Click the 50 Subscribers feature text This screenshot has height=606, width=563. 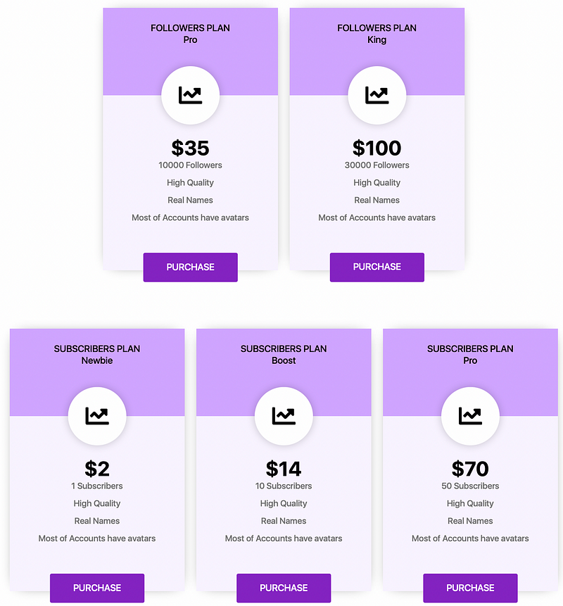click(x=470, y=486)
